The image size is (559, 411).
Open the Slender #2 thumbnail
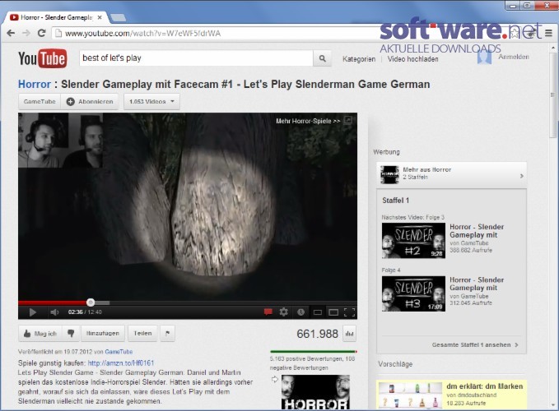pos(413,241)
